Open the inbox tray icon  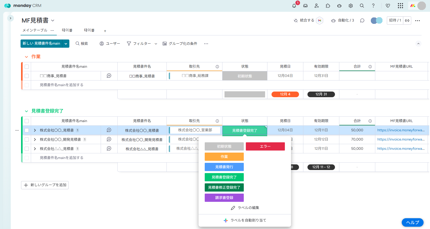point(305,6)
